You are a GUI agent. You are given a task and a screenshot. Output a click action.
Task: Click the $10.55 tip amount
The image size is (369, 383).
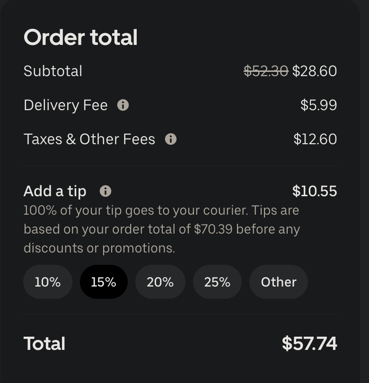[x=315, y=191]
